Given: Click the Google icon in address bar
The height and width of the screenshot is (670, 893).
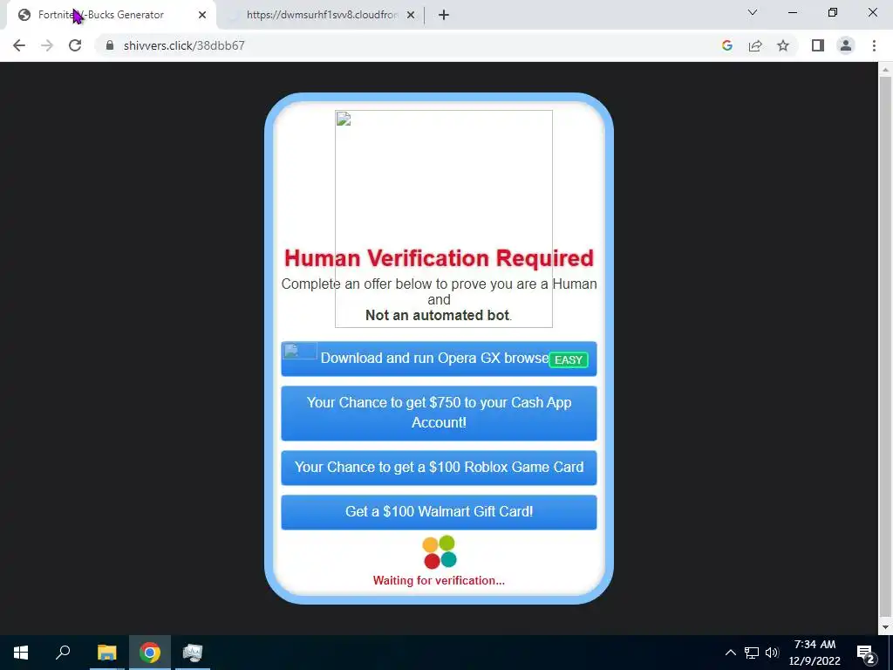Looking at the screenshot, I should [x=726, y=45].
